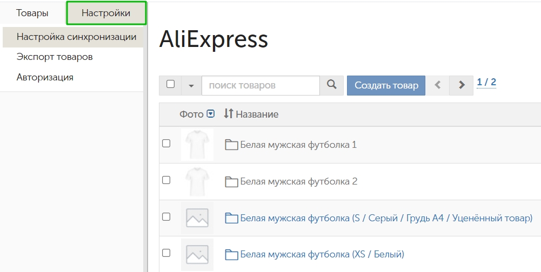Image resolution: width=541 pixels, height=272 pixels.
Task: Check the футболка (XS / Белый) row checkbox
Action: 166,253
